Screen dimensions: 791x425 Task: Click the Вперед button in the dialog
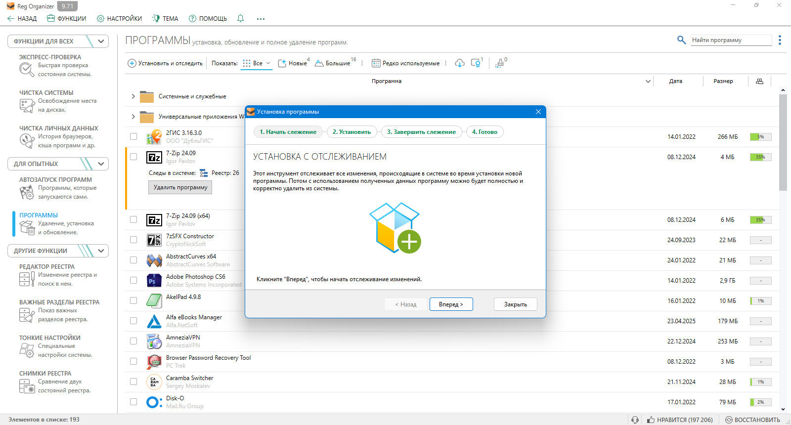coord(451,304)
